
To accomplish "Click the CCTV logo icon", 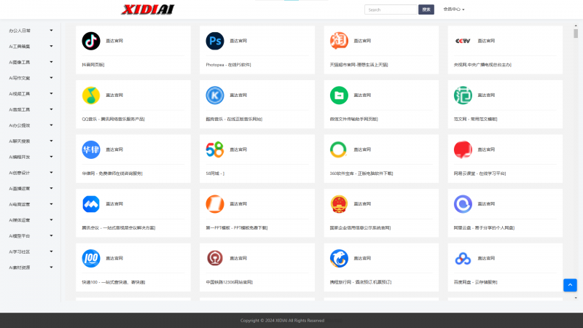I will click(463, 41).
